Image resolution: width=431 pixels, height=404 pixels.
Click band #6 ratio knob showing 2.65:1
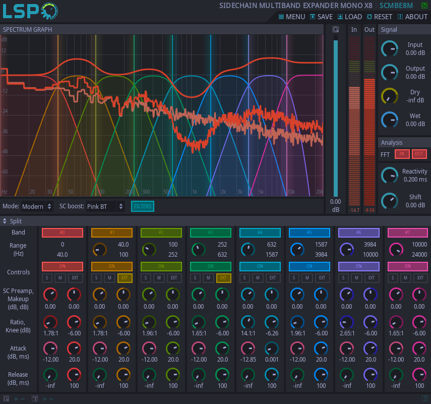[347, 322]
